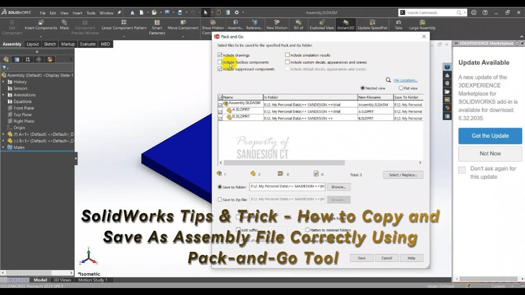Expand the History tree node

pos(4,82)
